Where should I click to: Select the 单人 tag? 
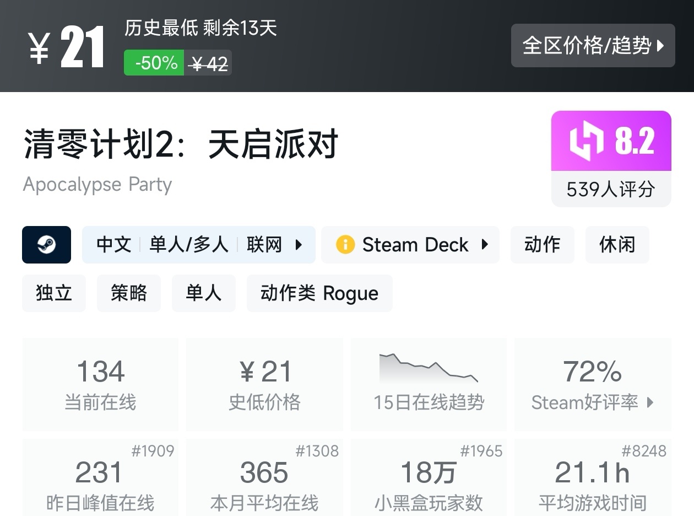(204, 293)
